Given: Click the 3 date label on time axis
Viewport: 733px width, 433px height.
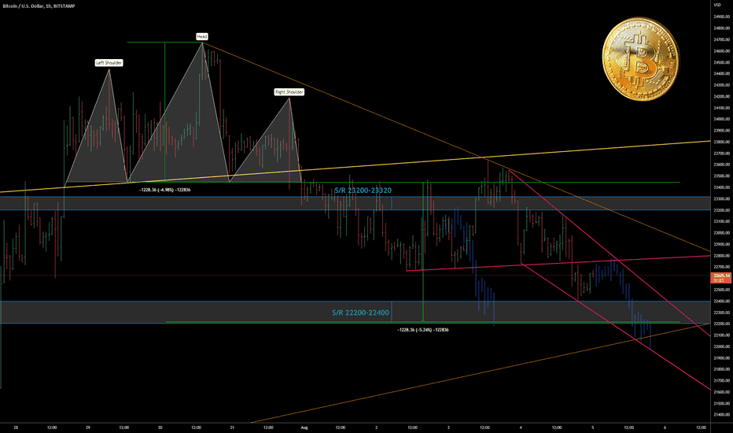Looking at the screenshot, I should (x=448, y=427).
